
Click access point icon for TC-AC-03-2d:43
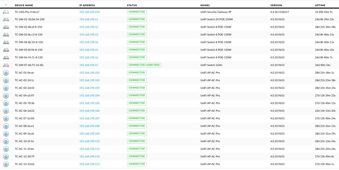[x=6, y=88]
